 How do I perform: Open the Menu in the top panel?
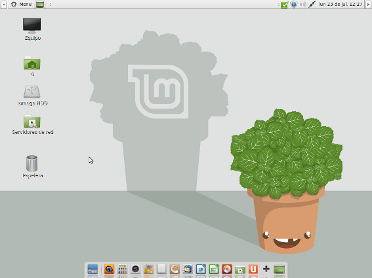(22, 5)
